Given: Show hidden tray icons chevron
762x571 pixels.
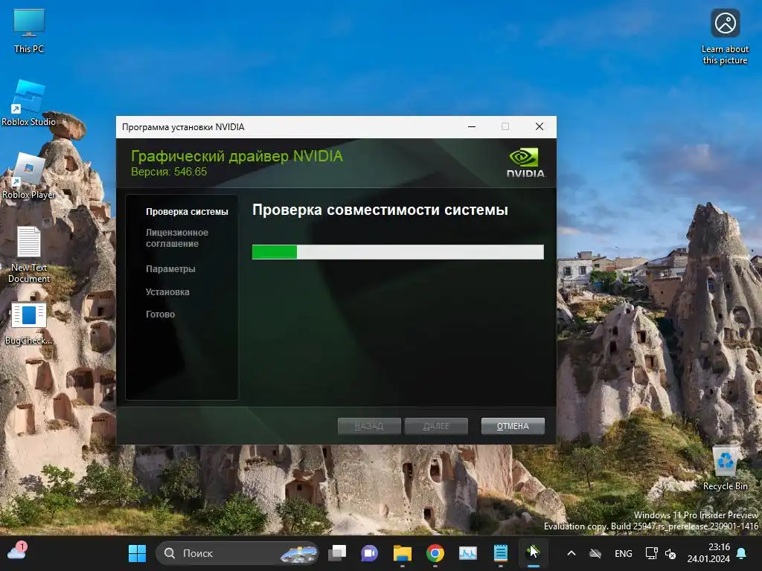Looking at the screenshot, I should tap(571, 553).
